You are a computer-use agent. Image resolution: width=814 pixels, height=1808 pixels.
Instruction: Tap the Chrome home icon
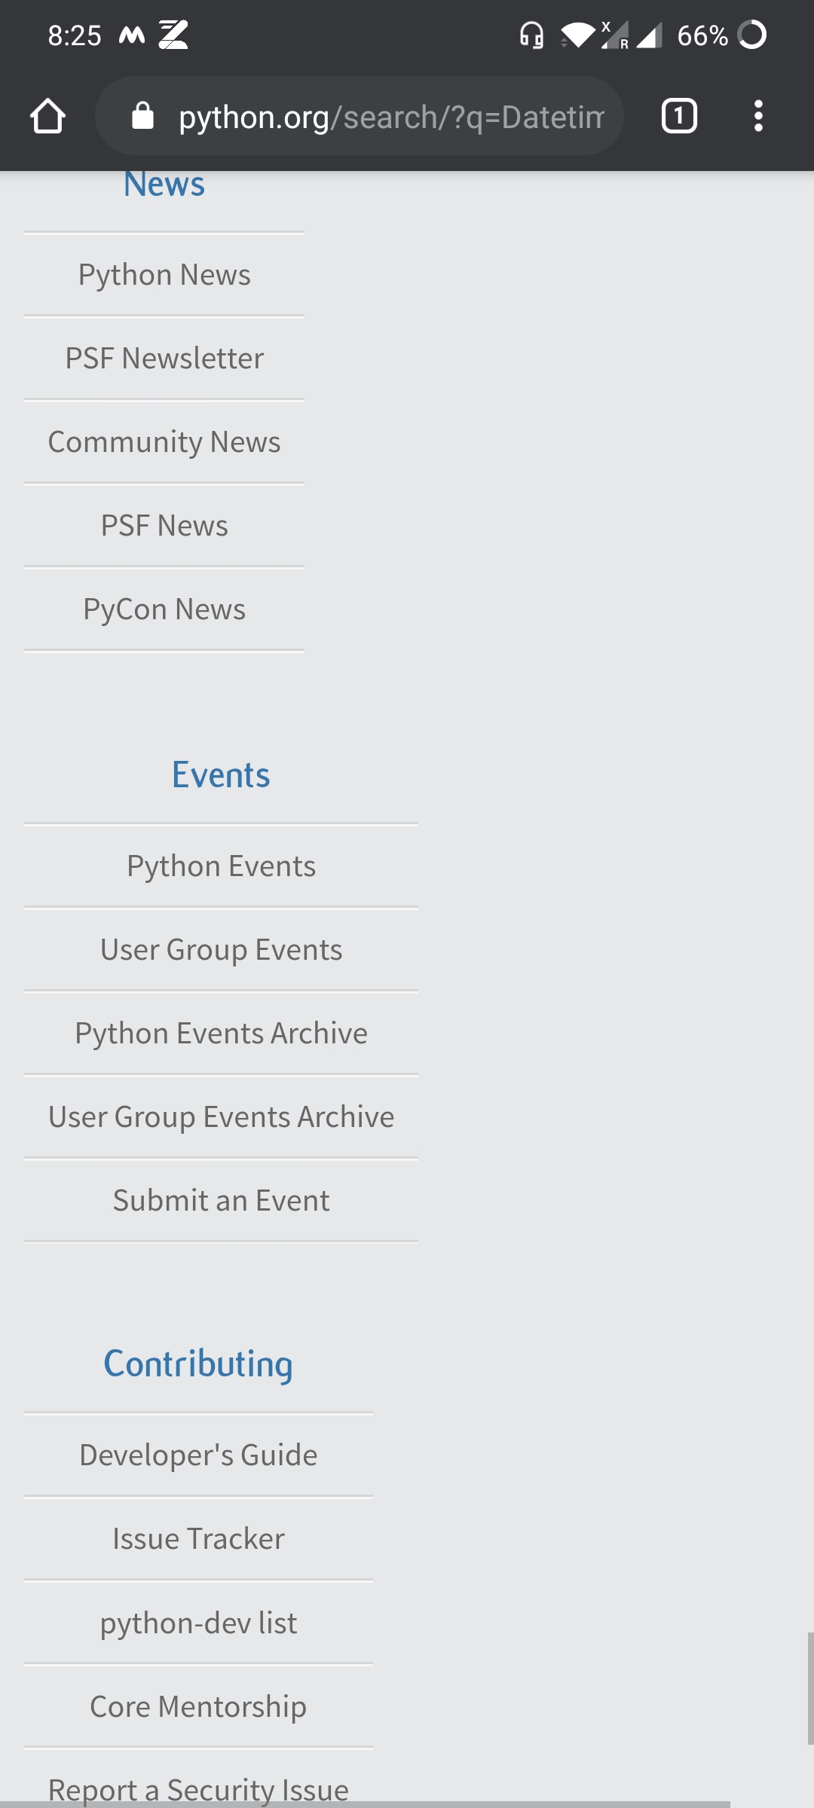point(47,116)
